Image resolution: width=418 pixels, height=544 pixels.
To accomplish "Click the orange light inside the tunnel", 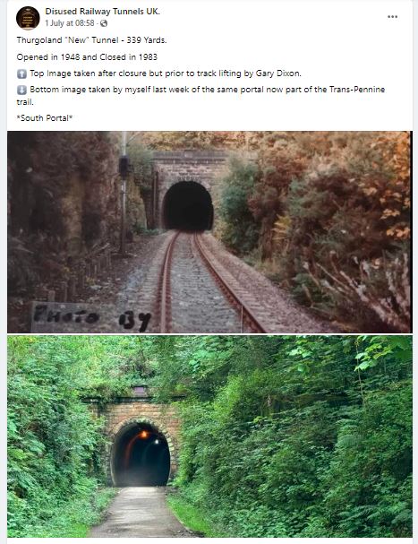I will [x=144, y=435].
